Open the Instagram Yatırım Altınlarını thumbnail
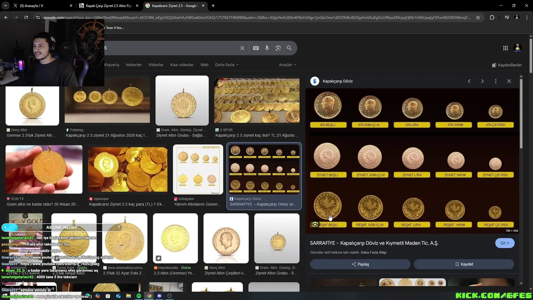The image size is (533, 300). point(198,170)
